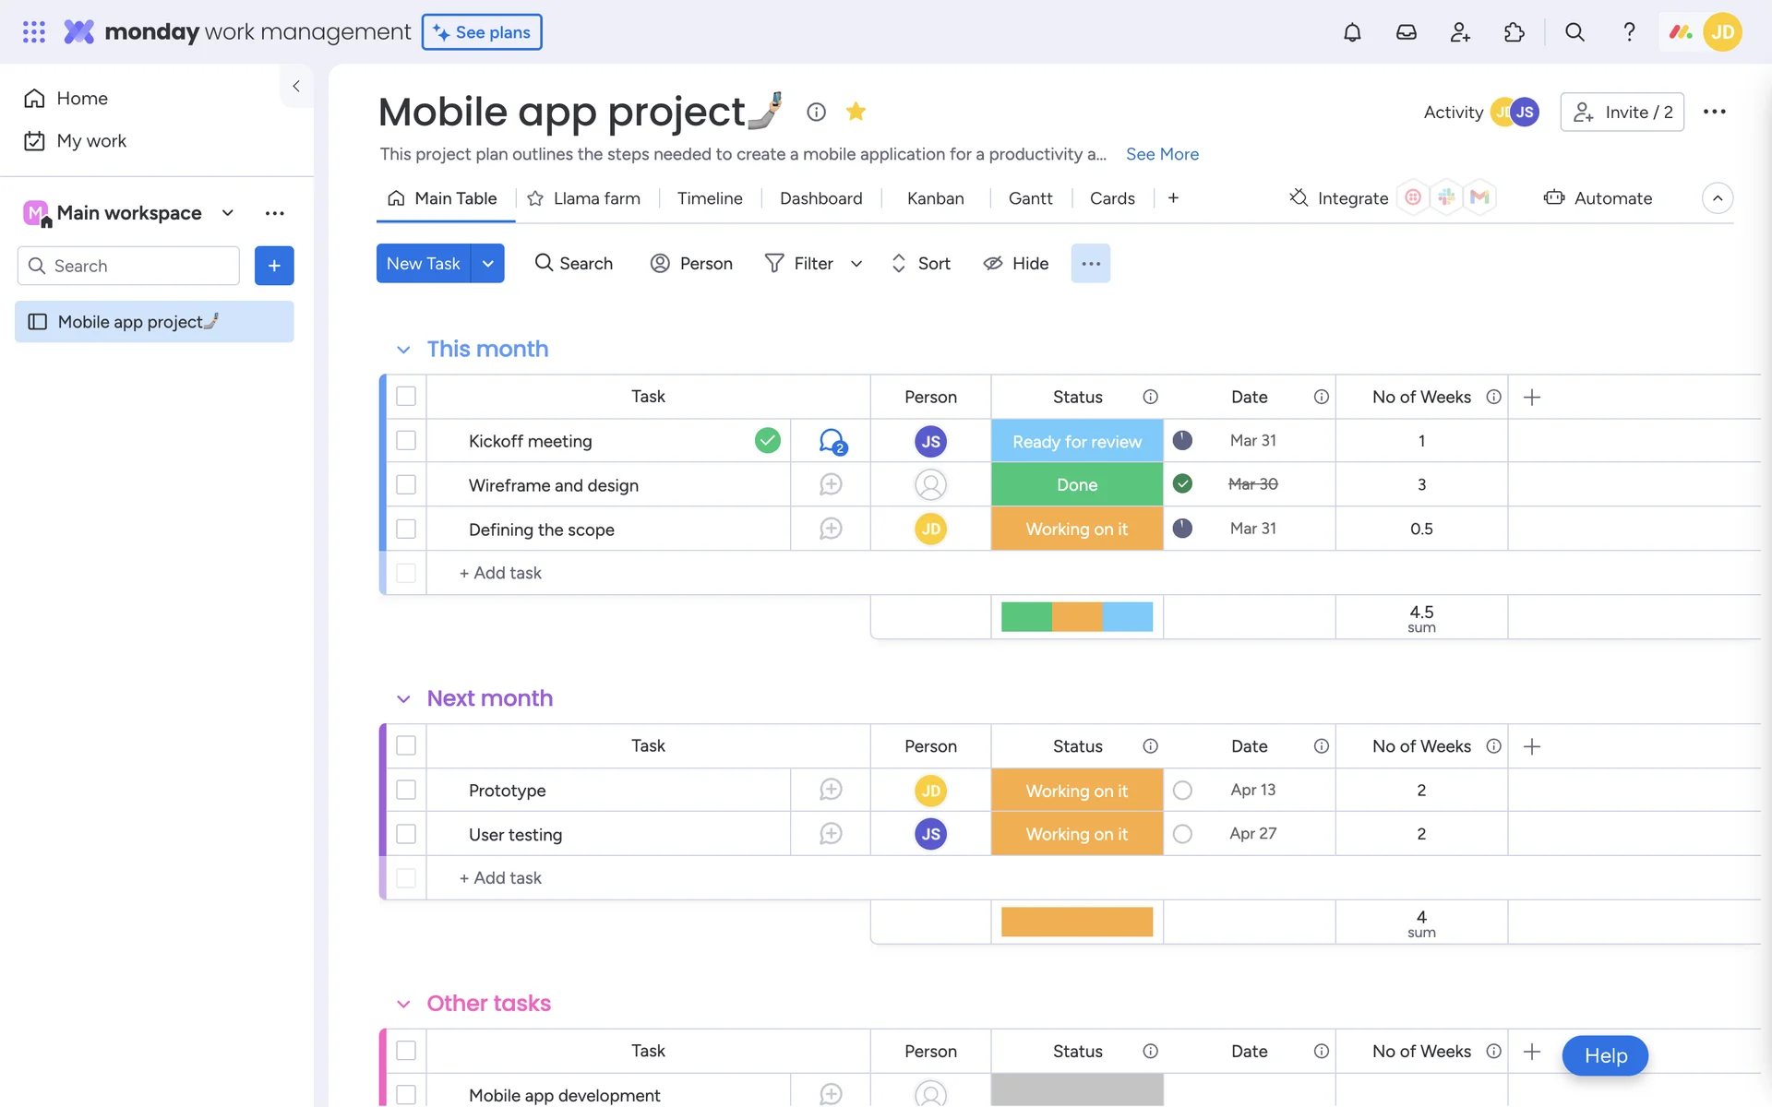
Task: Click the See More description link
Action: coord(1162,154)
